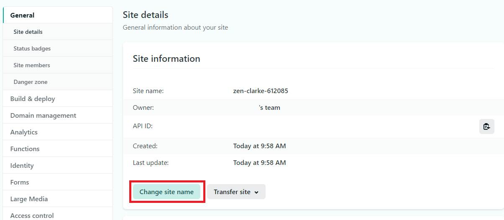Click the owner value "'s team"
The width and height of the screenshot is (504, 220).
coord(269,107)
